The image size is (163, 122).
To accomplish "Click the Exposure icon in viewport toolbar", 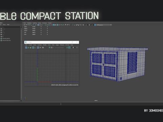I will [84, 25].
